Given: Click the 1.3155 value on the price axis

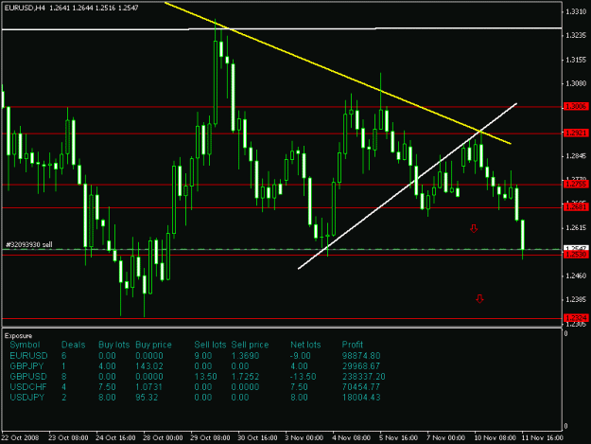Looking at the screenshot, I should click(576, 60).
